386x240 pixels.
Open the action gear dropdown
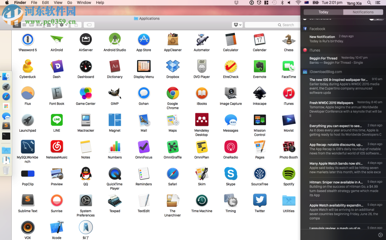[x=63, y=25]
